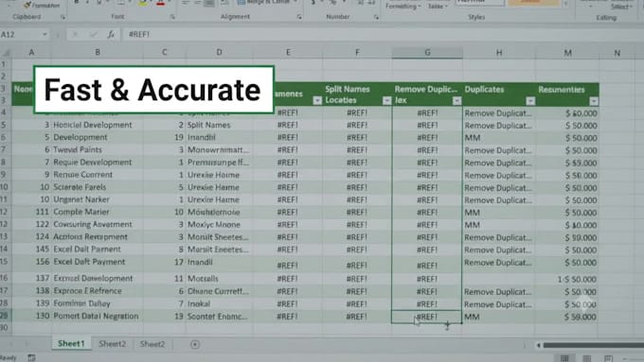Open the Resumenties column filter dropdown
The width and height of the screenshot is (644, 362).
[594, 101]
